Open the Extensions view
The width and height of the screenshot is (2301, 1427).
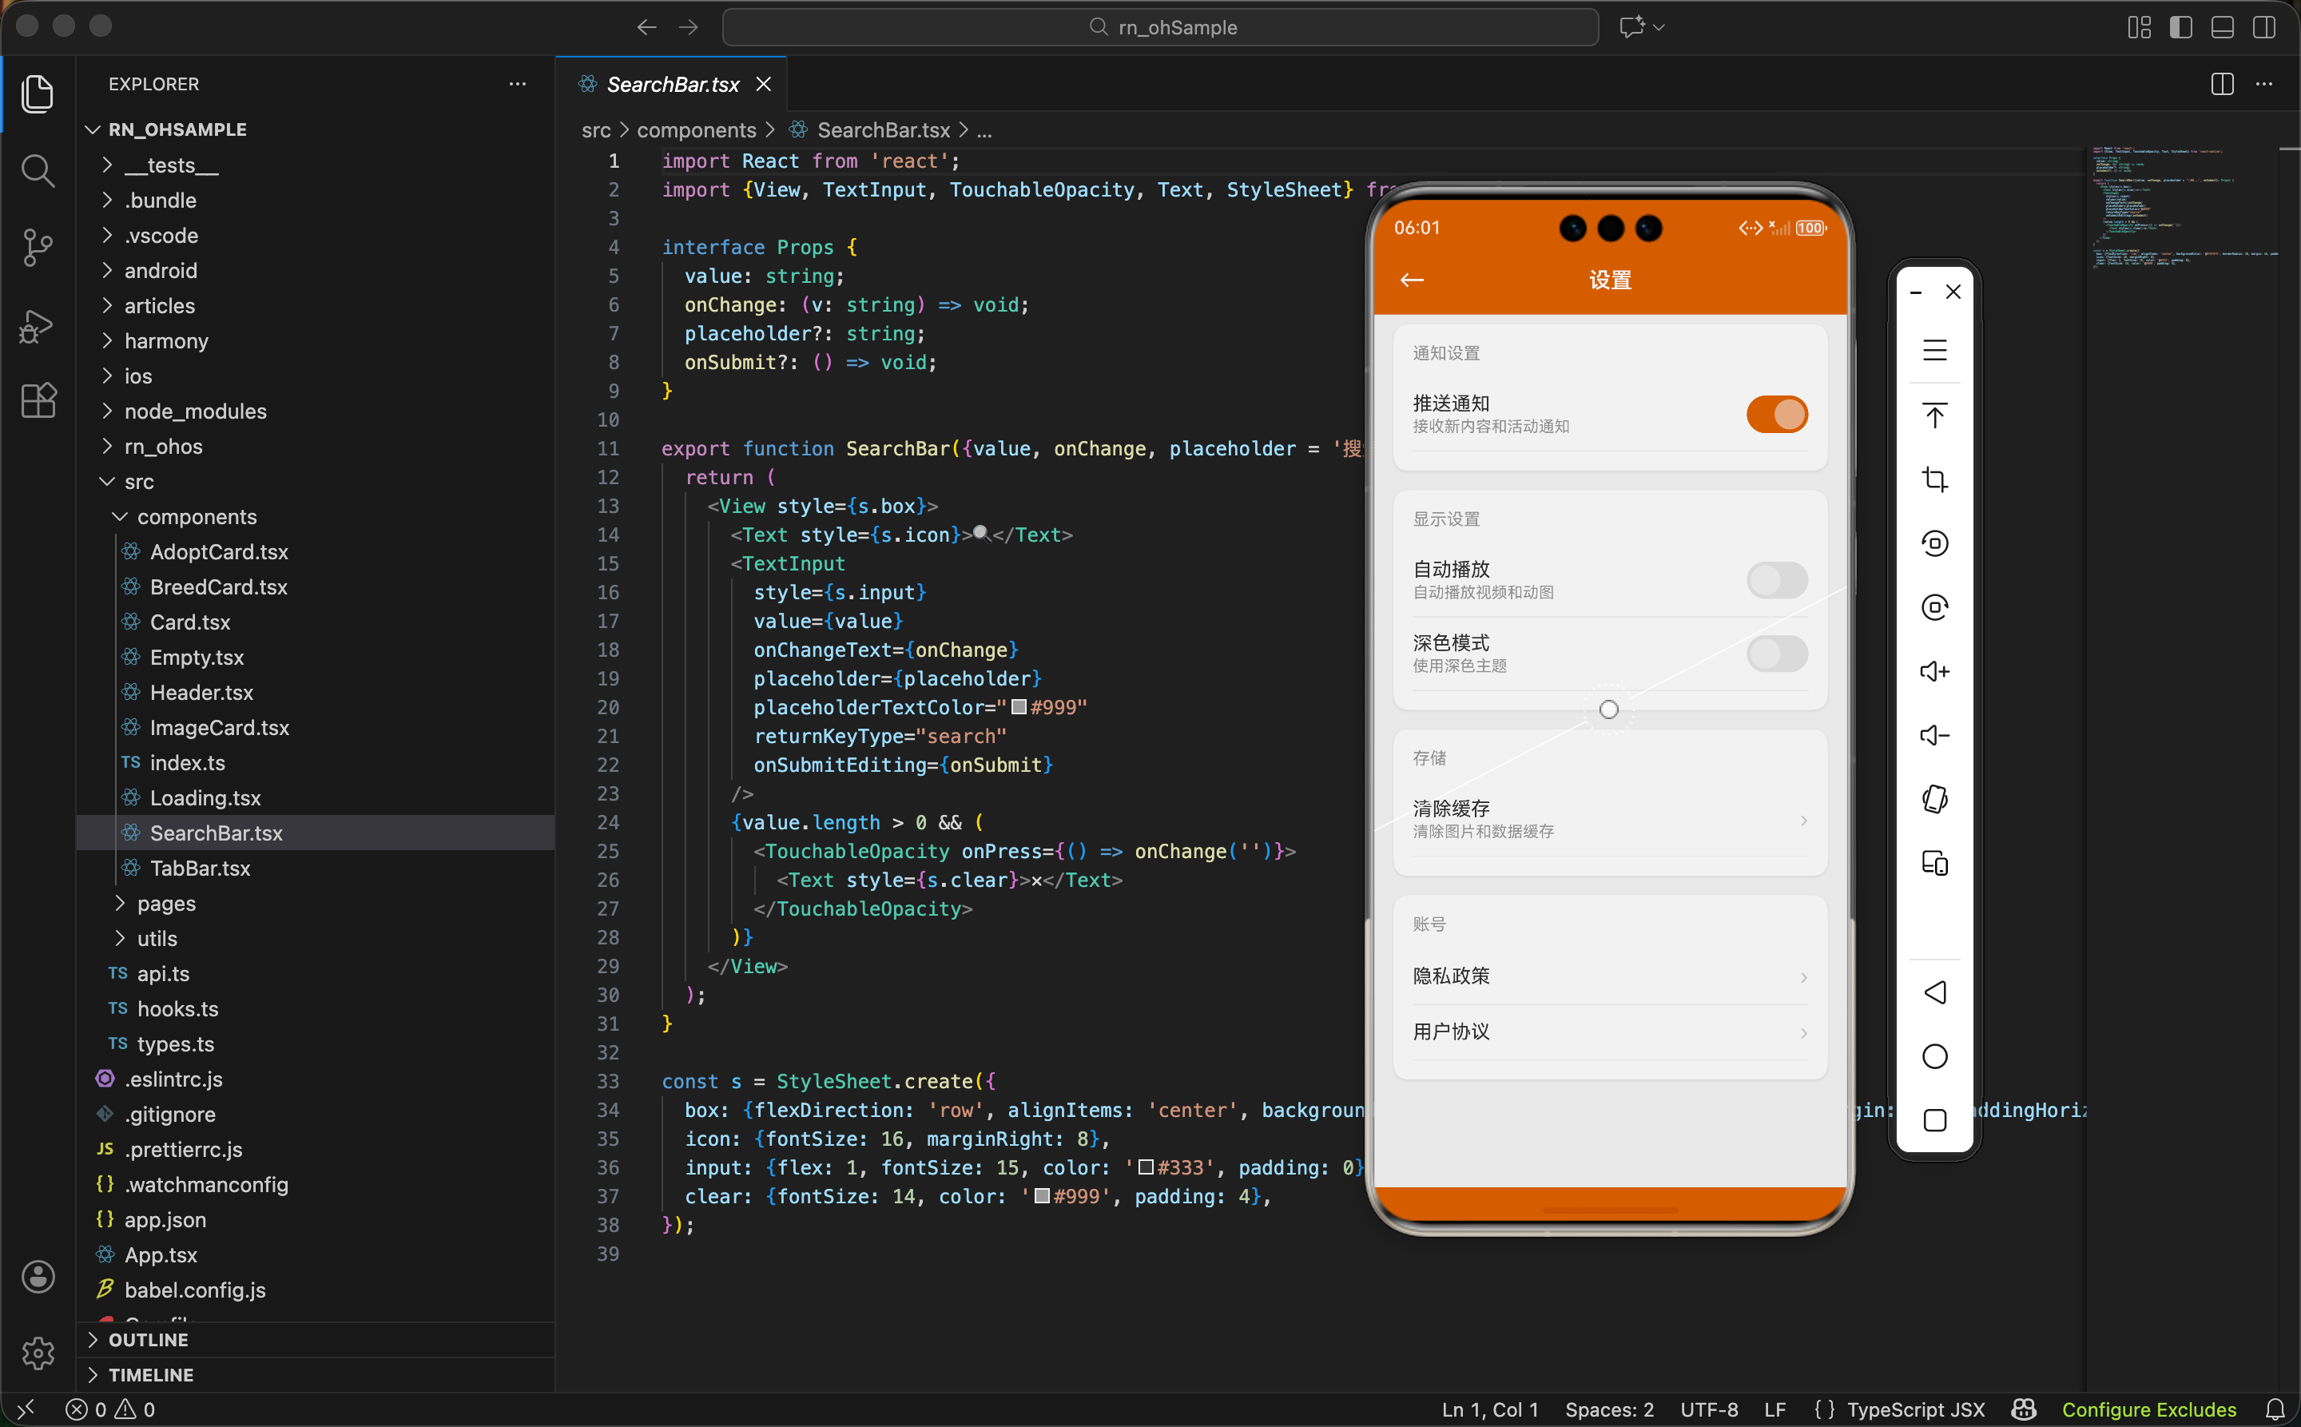tap(37, 401)
